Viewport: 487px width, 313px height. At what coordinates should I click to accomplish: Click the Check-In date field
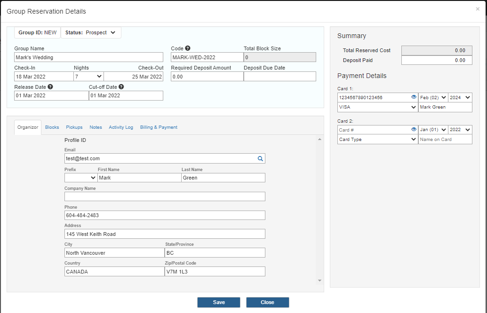pyautogui.click(x=44, y=76)
